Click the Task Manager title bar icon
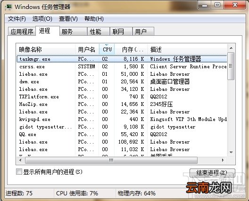Image resolution: width=249 pixels, height=201 pixels. coord(8,7)
